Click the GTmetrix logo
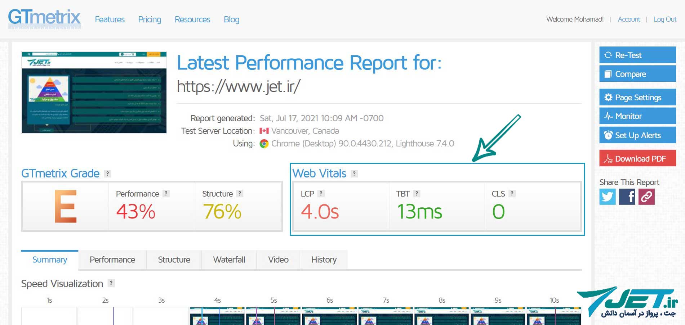685x325 pixels. pyautogui.click(x=44, y=19)
